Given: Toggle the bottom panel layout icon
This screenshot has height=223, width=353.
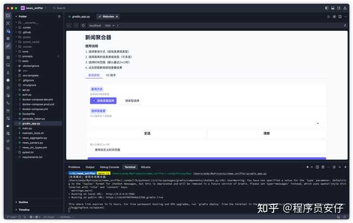Looking at the screenshot, I should 333,8.
